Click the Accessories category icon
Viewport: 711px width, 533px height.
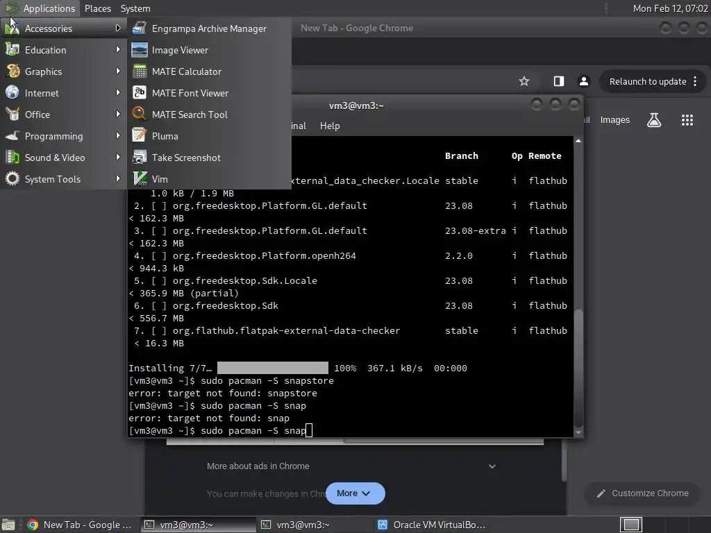click(x=12, y=28)
